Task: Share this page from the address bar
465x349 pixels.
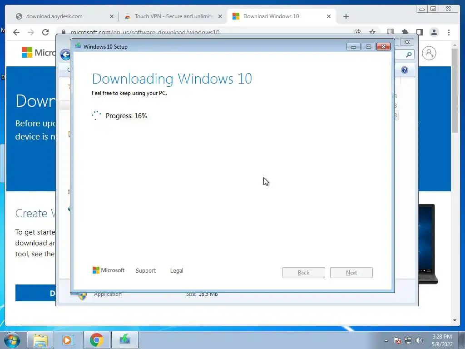Action: [358, 32]
